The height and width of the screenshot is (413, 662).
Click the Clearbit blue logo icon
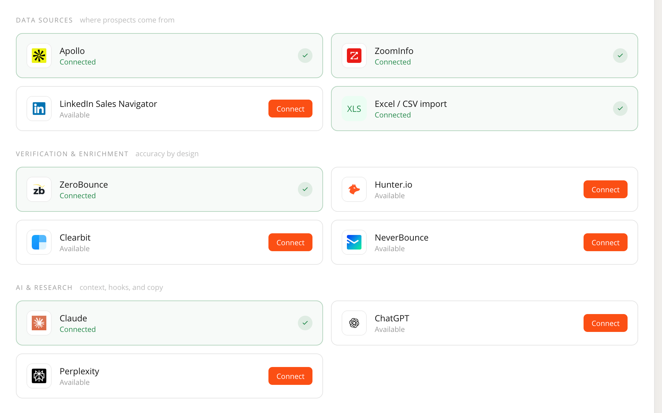coord(39,242)
